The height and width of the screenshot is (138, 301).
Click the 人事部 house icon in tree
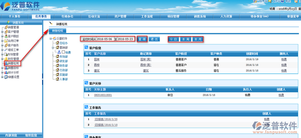[57, 79]
